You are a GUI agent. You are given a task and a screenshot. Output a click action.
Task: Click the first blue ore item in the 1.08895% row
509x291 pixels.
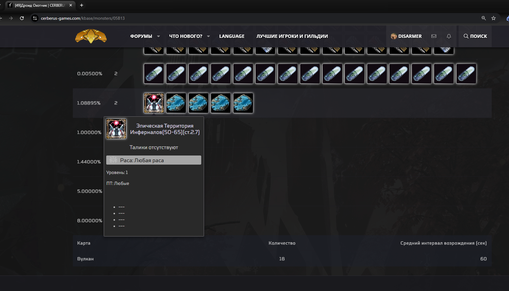pyautogui.click(x=176, y=103)
